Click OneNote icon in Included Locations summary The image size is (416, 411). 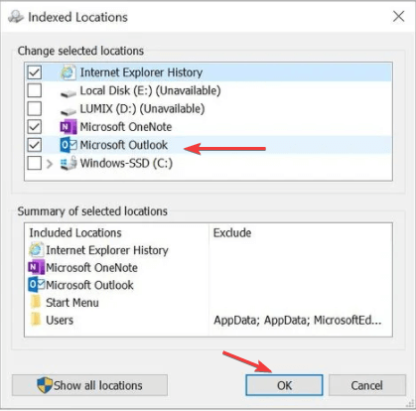36,267
